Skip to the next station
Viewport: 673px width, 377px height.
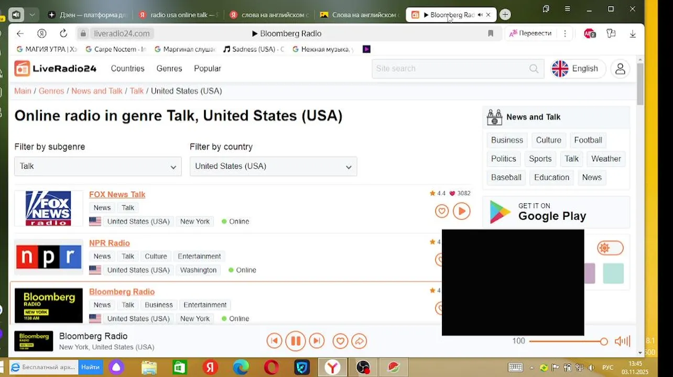coord(317,341)
